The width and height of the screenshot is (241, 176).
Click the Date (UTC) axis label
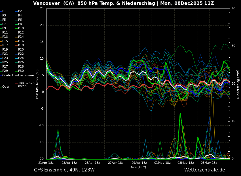coord(138,167)
